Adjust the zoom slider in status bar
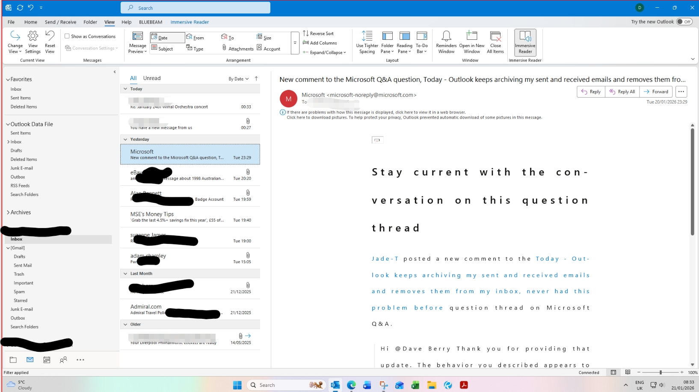The height and width of the screenshot is (392, 699). pos(660,372)
